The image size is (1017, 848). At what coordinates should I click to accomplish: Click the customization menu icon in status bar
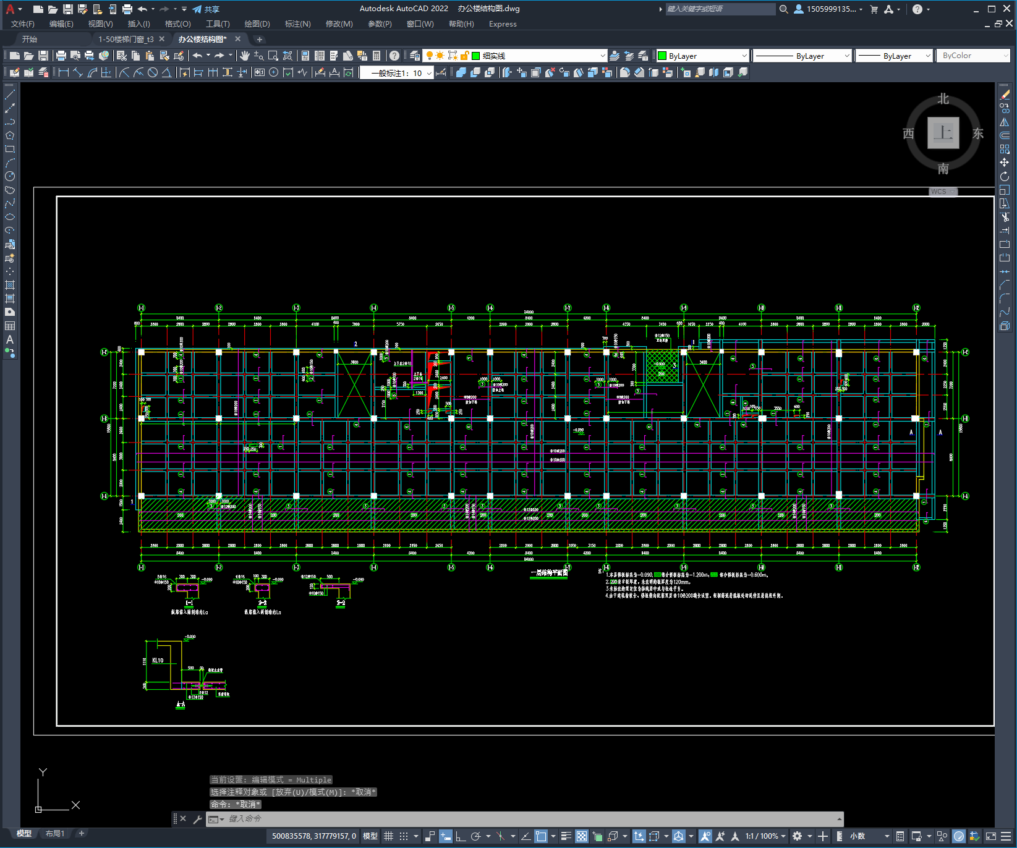pos(1006,836)
